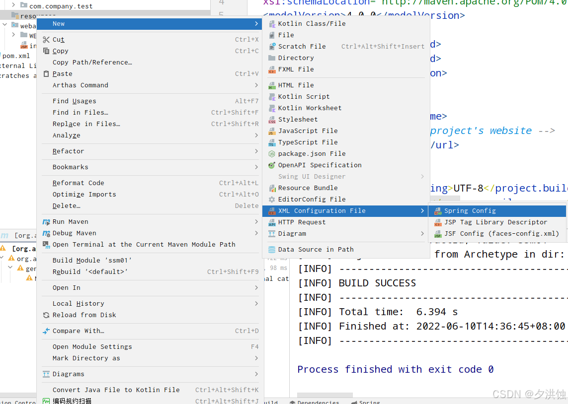Click the Scratch File icon
Viewport: 568px width, 404px height.
[272, 47]
